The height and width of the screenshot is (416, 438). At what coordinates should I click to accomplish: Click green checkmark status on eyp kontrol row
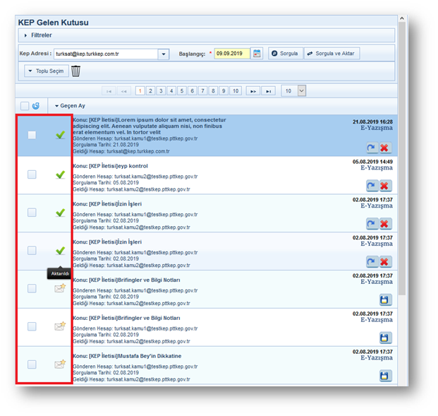point(60,174)
